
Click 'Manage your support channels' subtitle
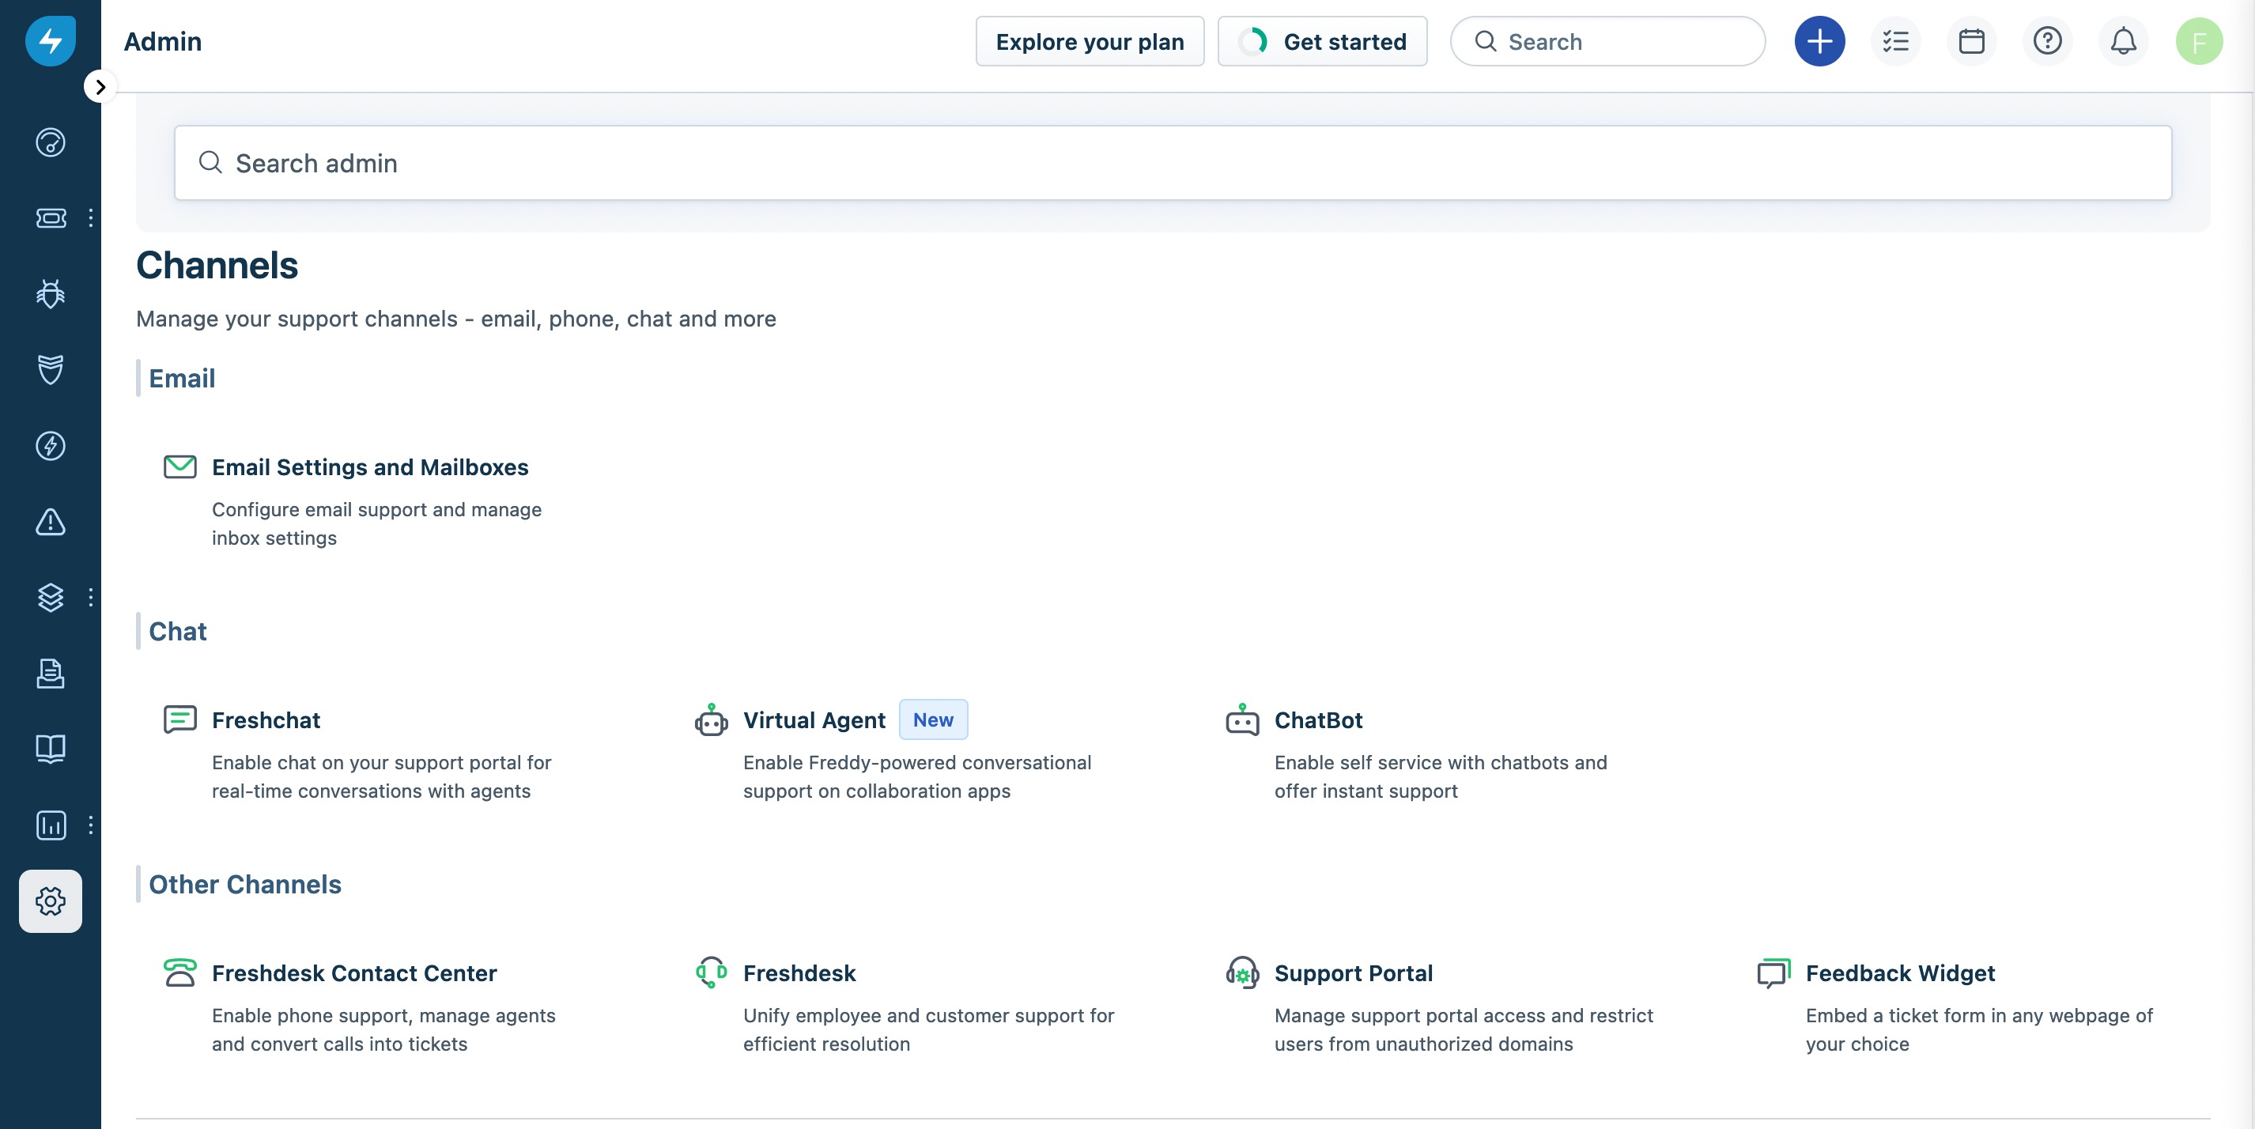[455, 319]
